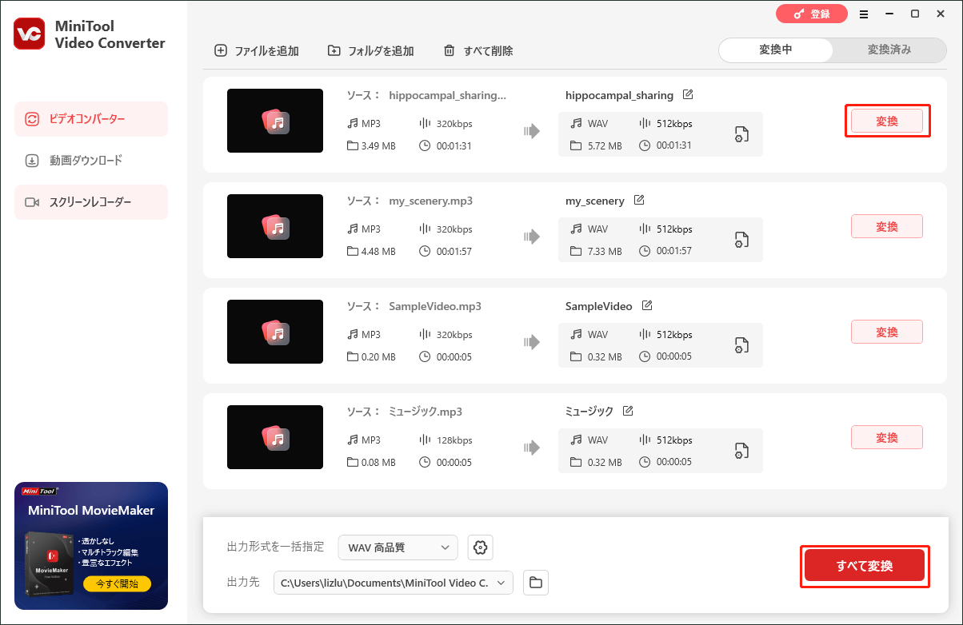Click the 5.72 MB output size
Image resolution: width=963 pixels, height=625 pixels.
click(x=604, y=145)
